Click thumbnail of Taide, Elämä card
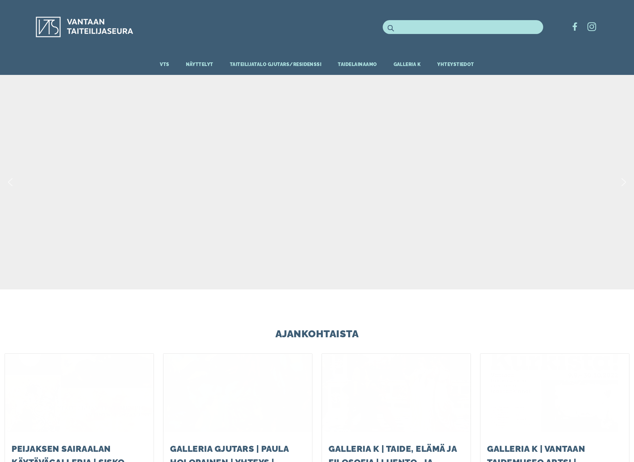This screenshot has width=634, height=462. (x=396, y=394)
